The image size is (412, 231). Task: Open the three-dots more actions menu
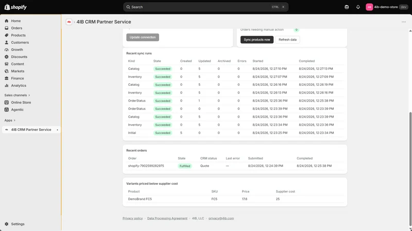click(x=404, y=22)
